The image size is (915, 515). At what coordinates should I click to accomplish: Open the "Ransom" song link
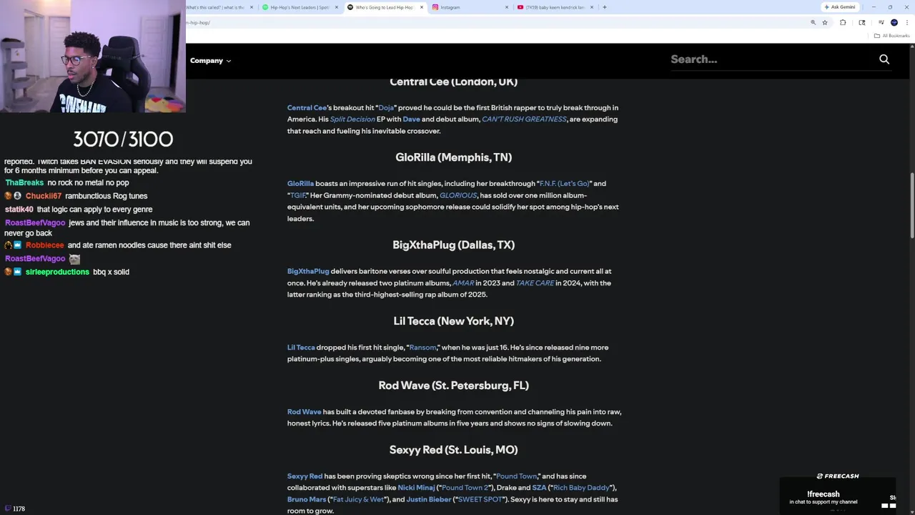coord(422,348)
